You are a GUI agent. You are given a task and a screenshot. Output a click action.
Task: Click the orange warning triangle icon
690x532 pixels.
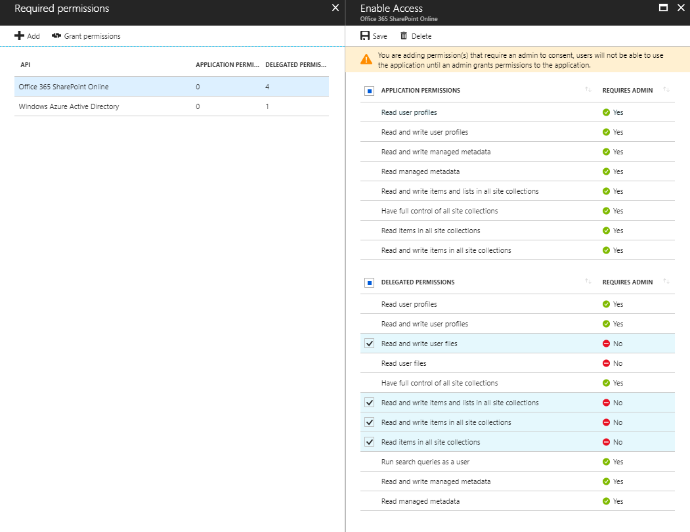pyautogui.click(x=366, y=60)
